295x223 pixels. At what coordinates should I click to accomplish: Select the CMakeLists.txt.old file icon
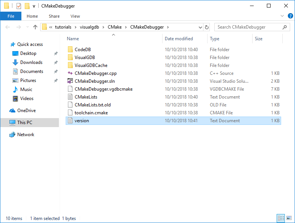click(70, 105)
